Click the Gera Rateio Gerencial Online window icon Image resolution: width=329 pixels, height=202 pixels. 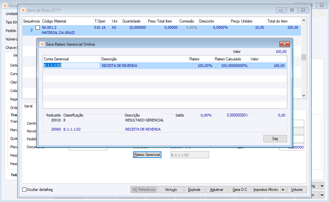coord(42,44)
